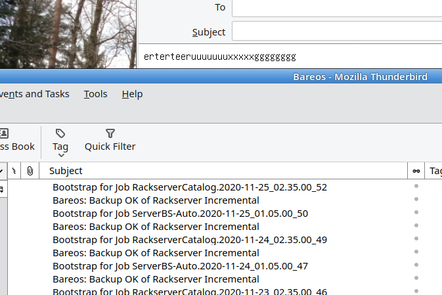442x295 pixels.
Task: Open Bootstrap for Job RackserverCatalog.2020-11-24_02.35.00_49
Action: tap(190, 240)
